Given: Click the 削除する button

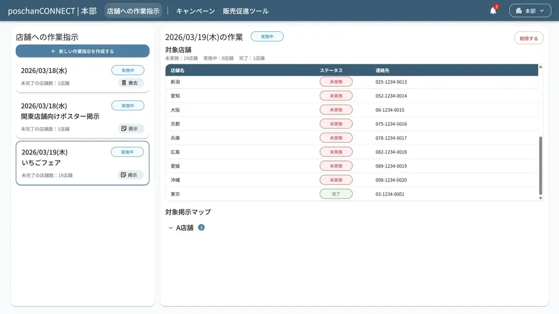Looking at the screenshot, I should (x=528, y=38).
